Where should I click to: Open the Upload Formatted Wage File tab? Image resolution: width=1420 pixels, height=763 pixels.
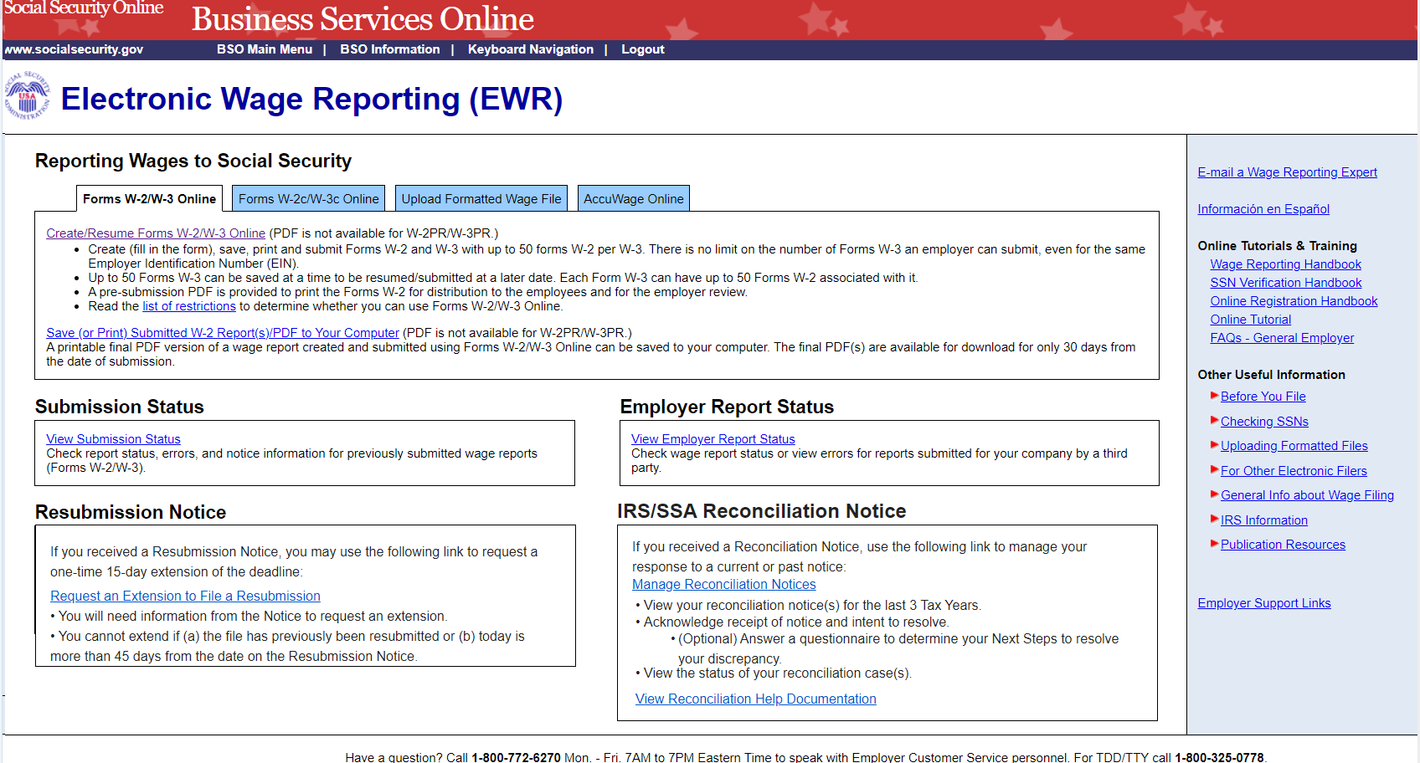tap(481, 199)
